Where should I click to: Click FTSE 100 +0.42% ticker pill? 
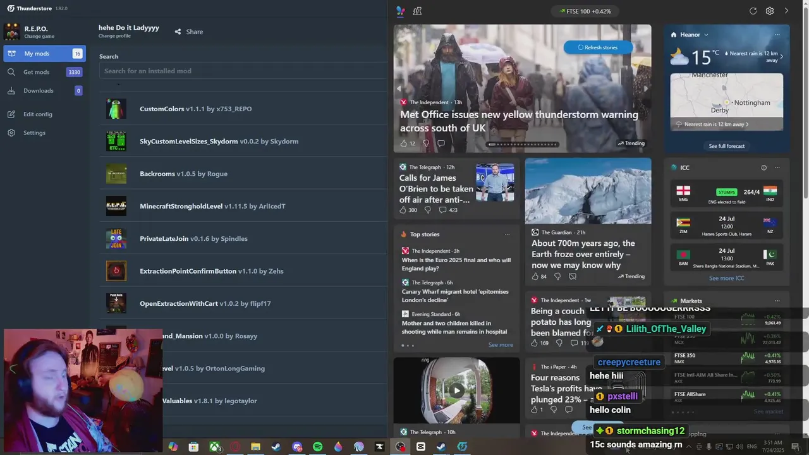[585, 11]
